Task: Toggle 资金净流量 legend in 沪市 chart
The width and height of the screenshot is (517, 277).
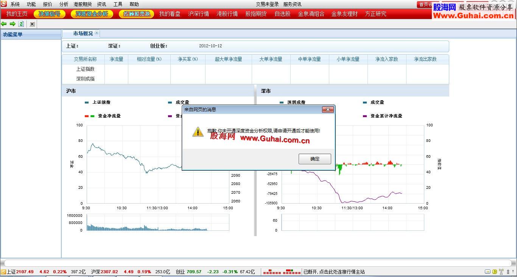Action: tap(103, 116)
